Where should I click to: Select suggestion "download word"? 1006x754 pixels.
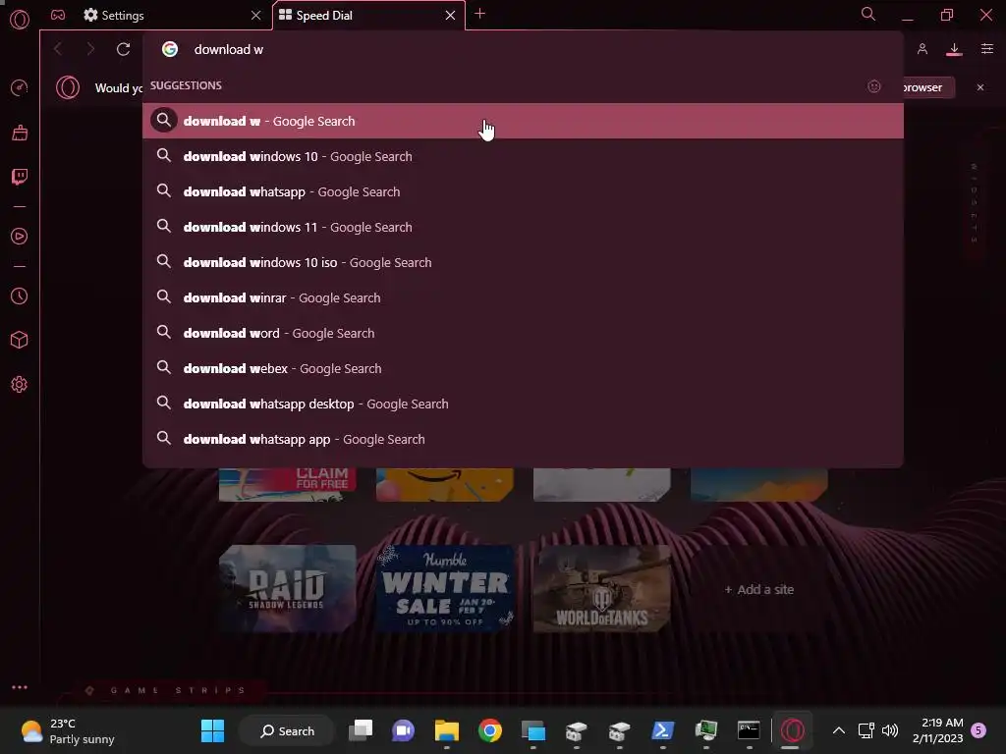(523, 332)
